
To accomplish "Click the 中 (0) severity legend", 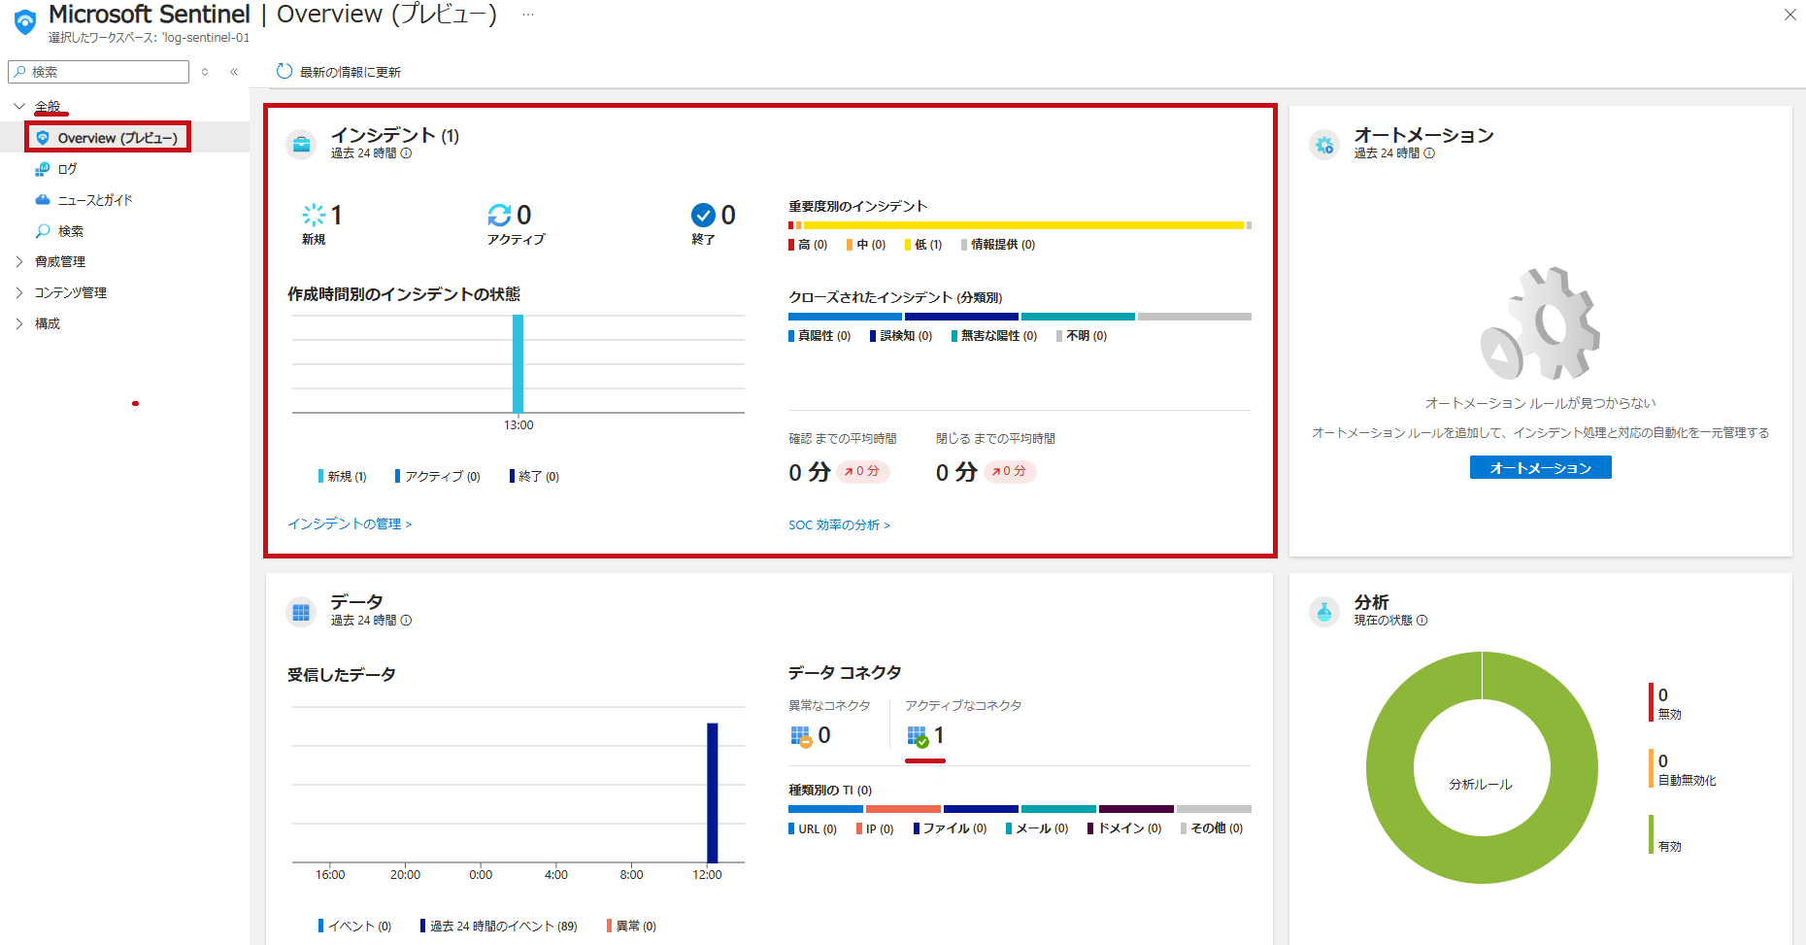I will click(x=866, y=245).
